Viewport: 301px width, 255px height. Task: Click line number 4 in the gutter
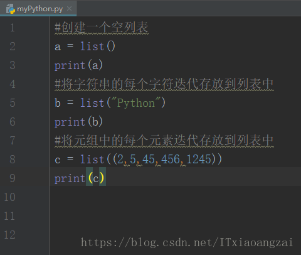pos(13,84)
